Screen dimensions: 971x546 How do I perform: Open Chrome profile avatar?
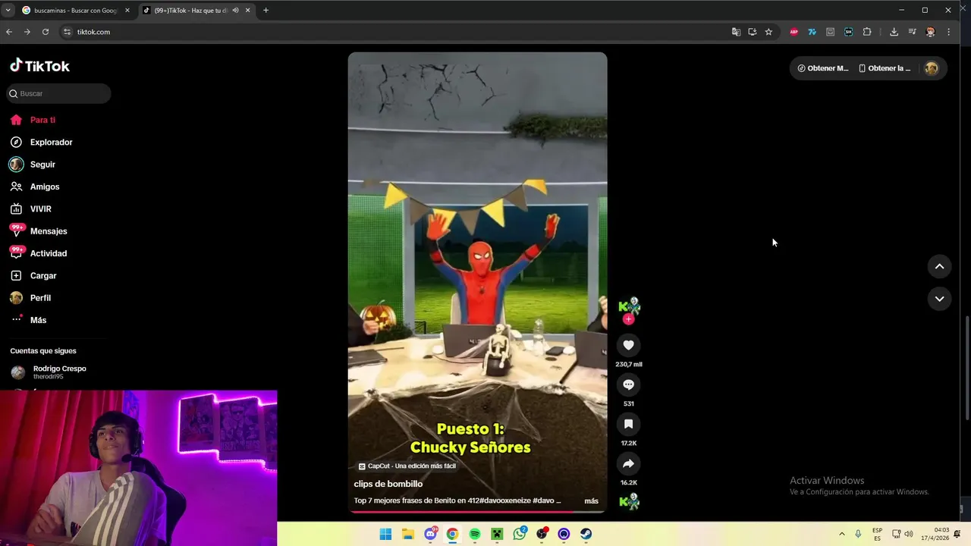point(930,32)
